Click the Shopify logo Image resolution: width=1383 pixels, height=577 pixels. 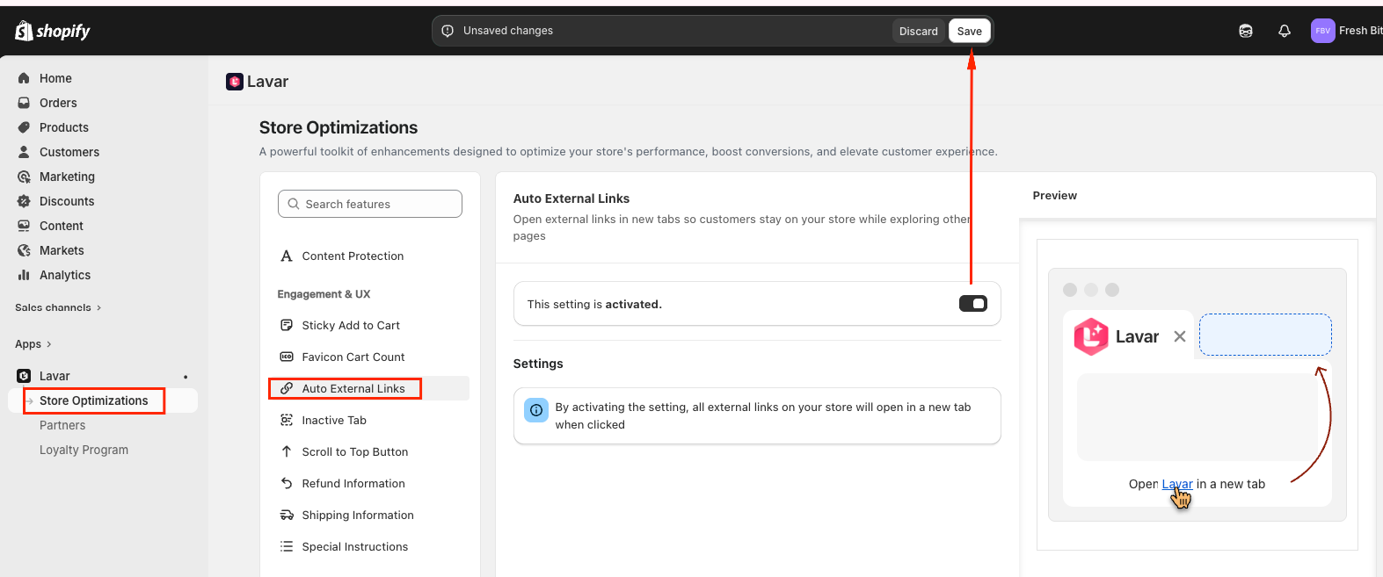(x=53, y=31)
